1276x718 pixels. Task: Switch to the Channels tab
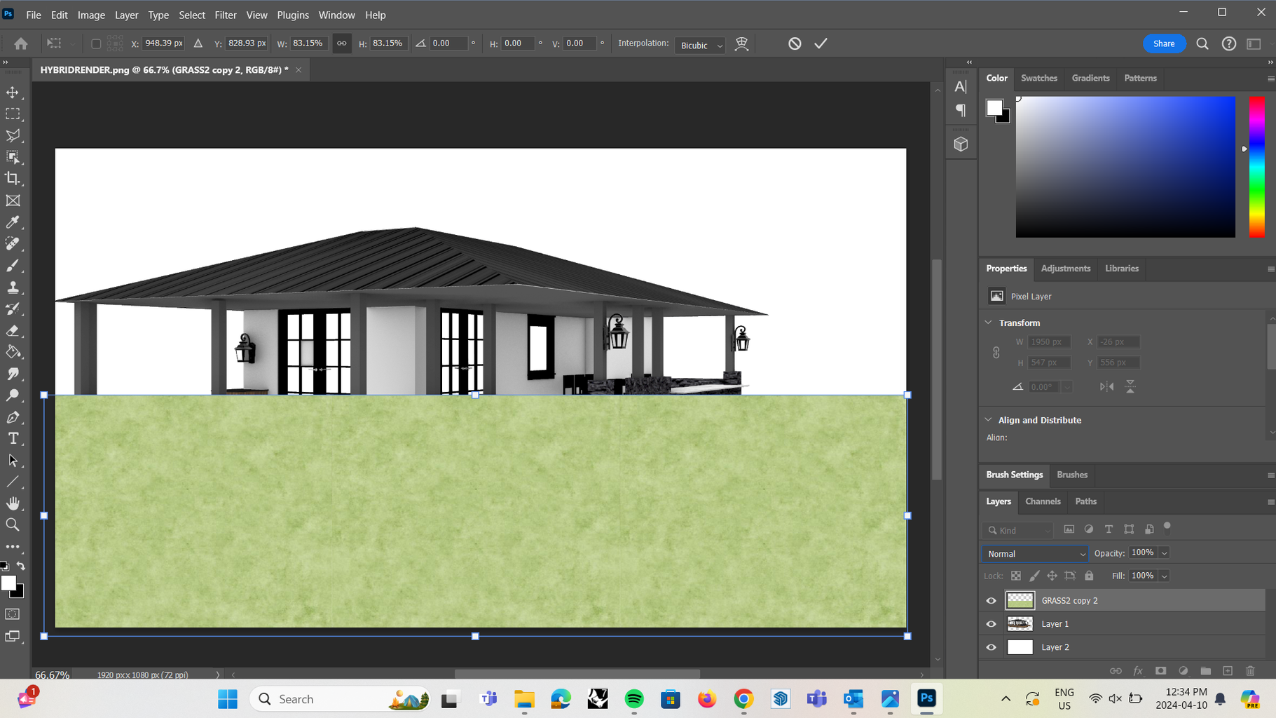tap(1043, 501)
